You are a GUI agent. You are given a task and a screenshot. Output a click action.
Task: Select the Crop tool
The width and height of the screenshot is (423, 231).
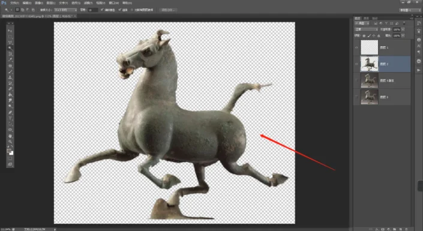(10, 54)
